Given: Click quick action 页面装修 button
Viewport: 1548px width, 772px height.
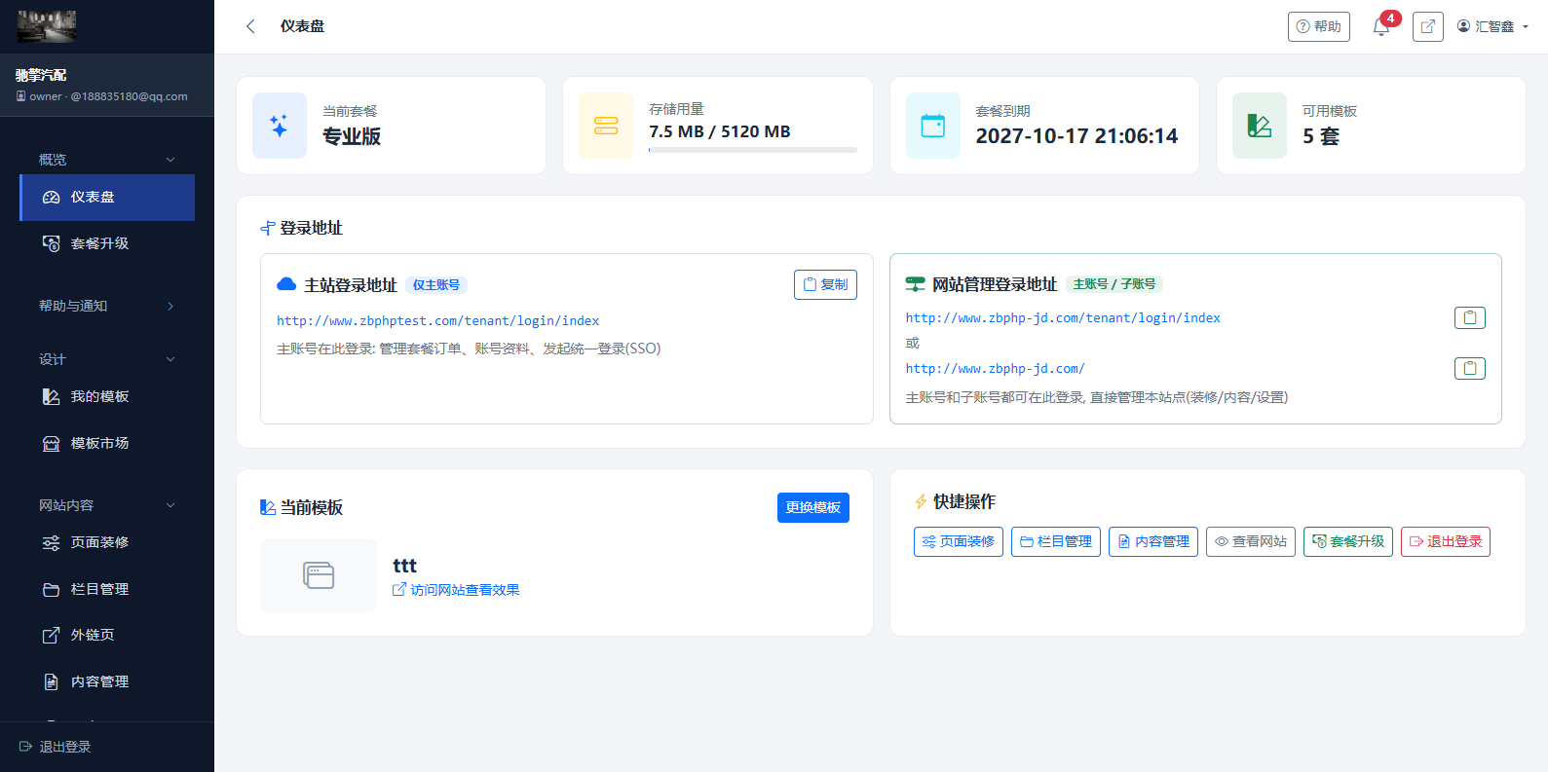Looking at the screenshot, I should [959, 541].
